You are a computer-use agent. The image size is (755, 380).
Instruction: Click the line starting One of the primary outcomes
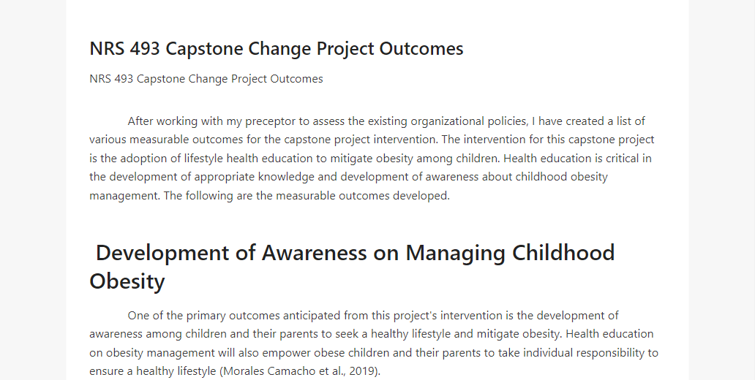click(x=373, y=316)
